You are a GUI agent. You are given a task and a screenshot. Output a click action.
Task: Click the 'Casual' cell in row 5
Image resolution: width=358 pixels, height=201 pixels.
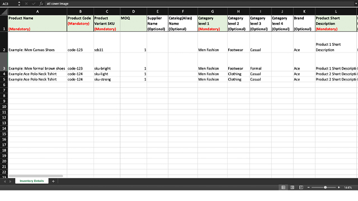[x=261, y=79]
